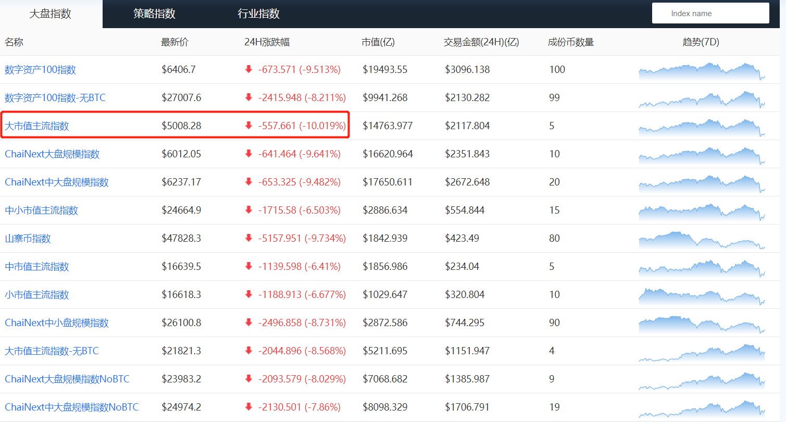This screenshot has width=786, height=422.
Task: Click the component count 99
Action: click(x=554, y=98)
